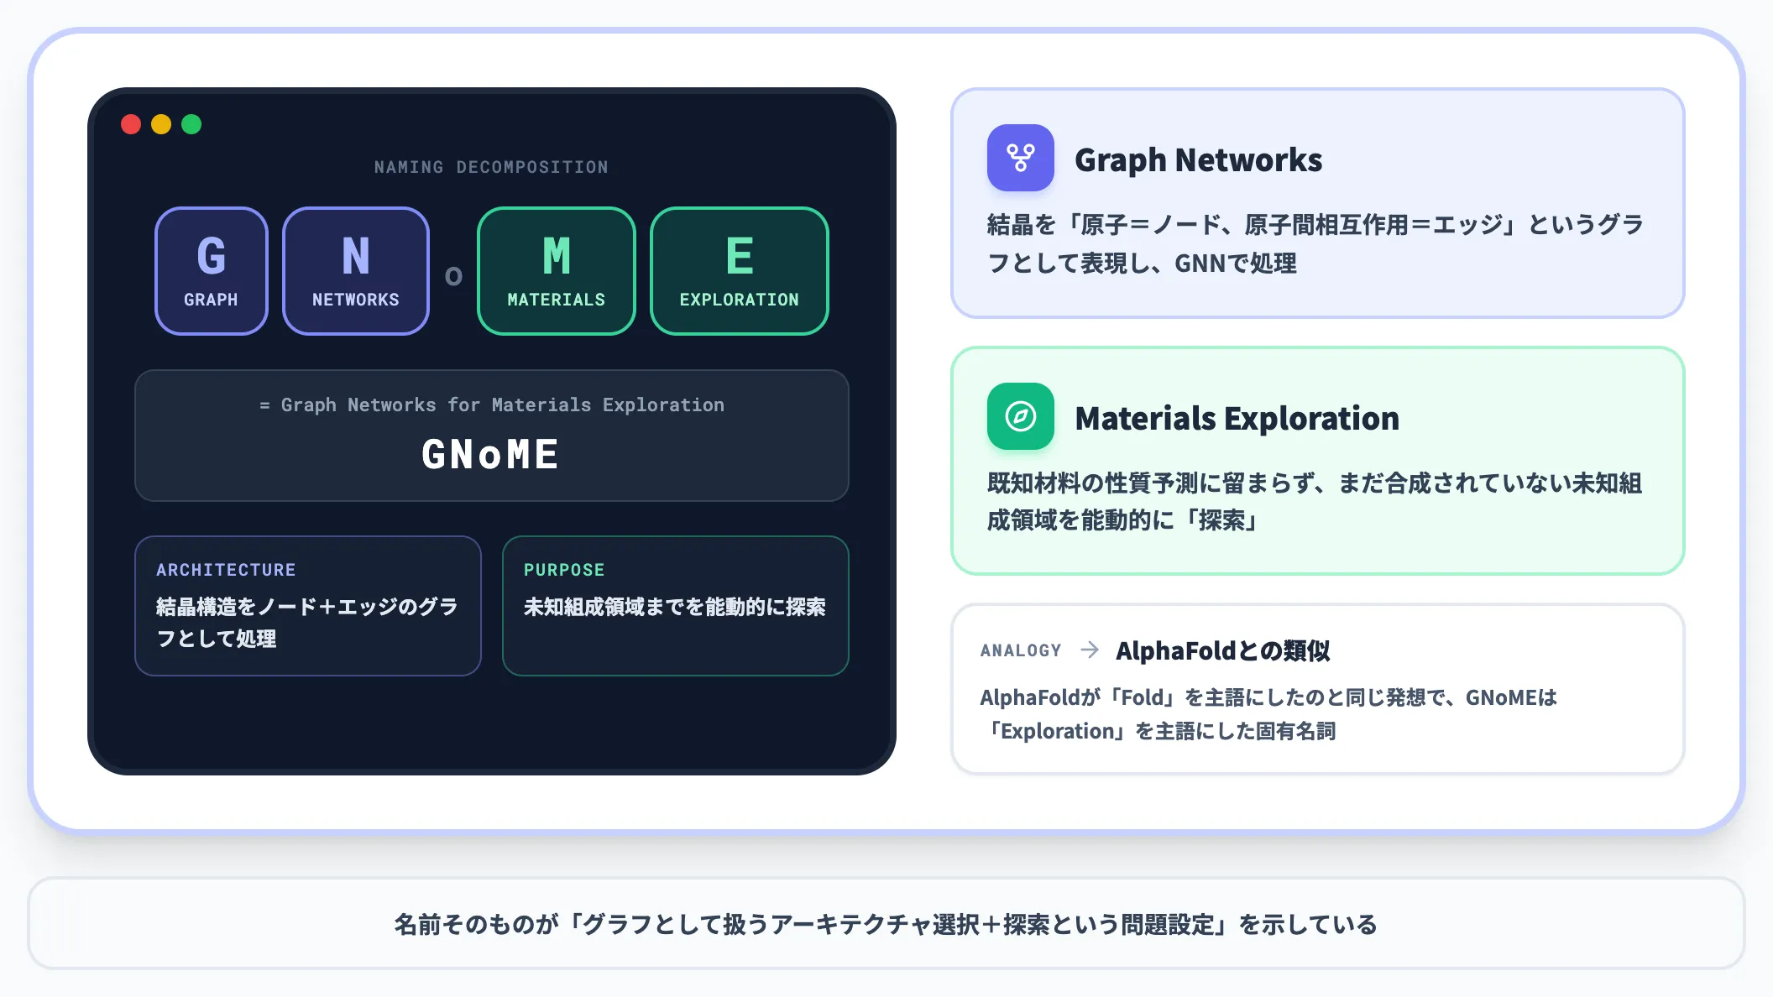
Task: Open the PURPOSE card
Action: pyautogui.click(x=676, y=606)
